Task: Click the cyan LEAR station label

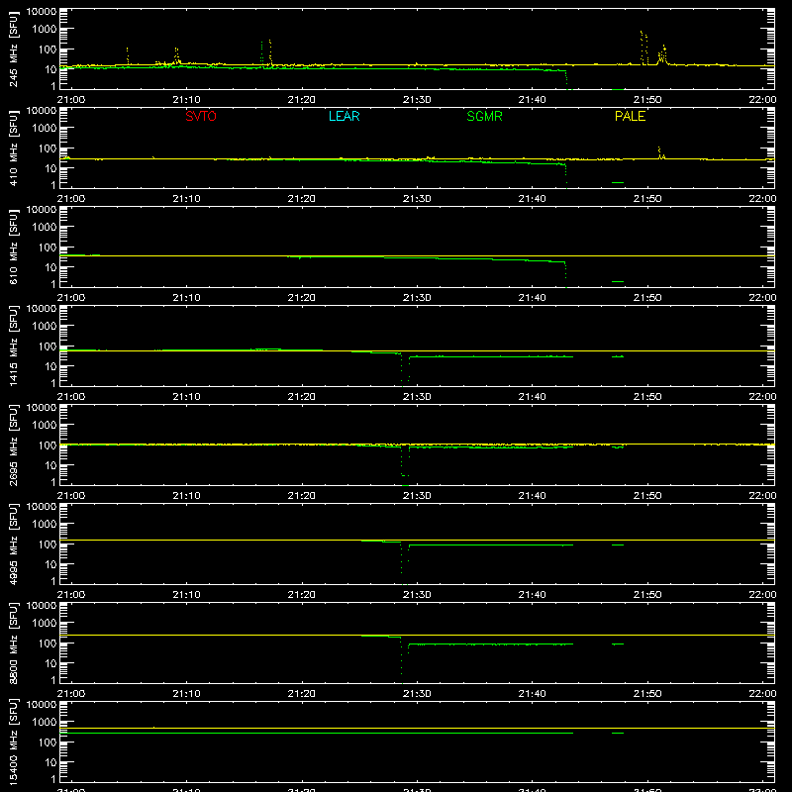Action: (344, 116)
